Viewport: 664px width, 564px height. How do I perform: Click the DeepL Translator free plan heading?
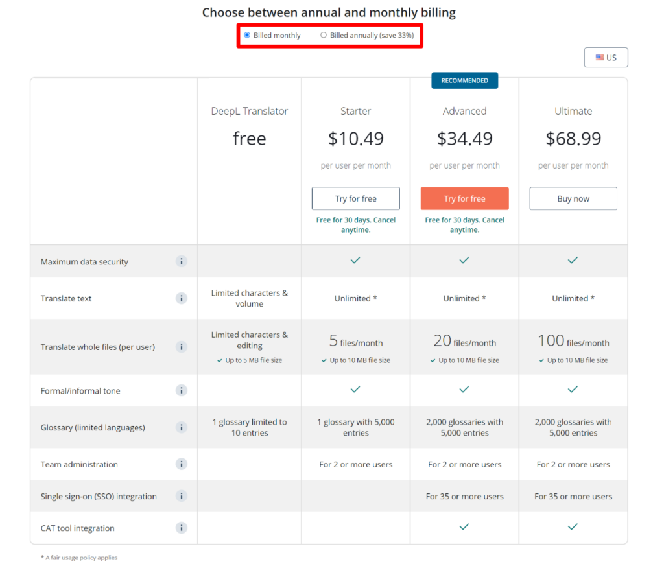click(249, 112)
